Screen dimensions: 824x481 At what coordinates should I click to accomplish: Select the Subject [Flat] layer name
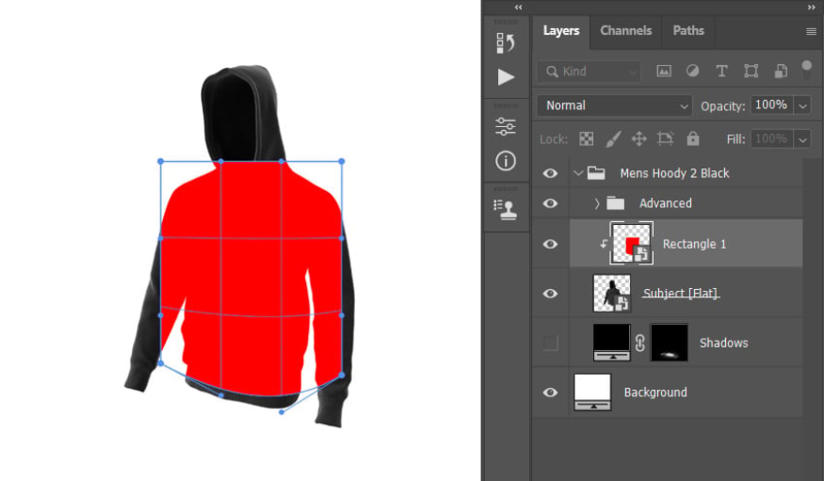pyautogui.click(x=681, y=293)
